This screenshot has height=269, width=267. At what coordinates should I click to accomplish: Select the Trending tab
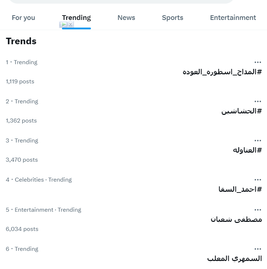[x=76, y=18]
